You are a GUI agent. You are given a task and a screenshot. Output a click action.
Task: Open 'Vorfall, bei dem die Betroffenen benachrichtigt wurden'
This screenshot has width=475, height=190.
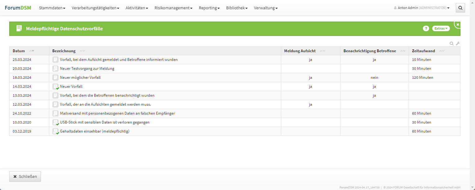[x=107, y=95]
